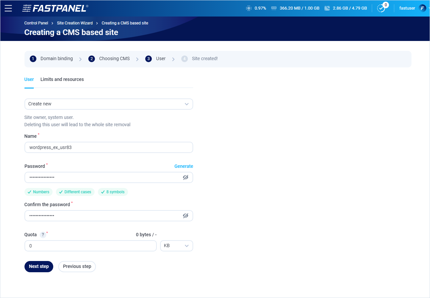Click the Quota help question mark

click(x=43, y=235)
